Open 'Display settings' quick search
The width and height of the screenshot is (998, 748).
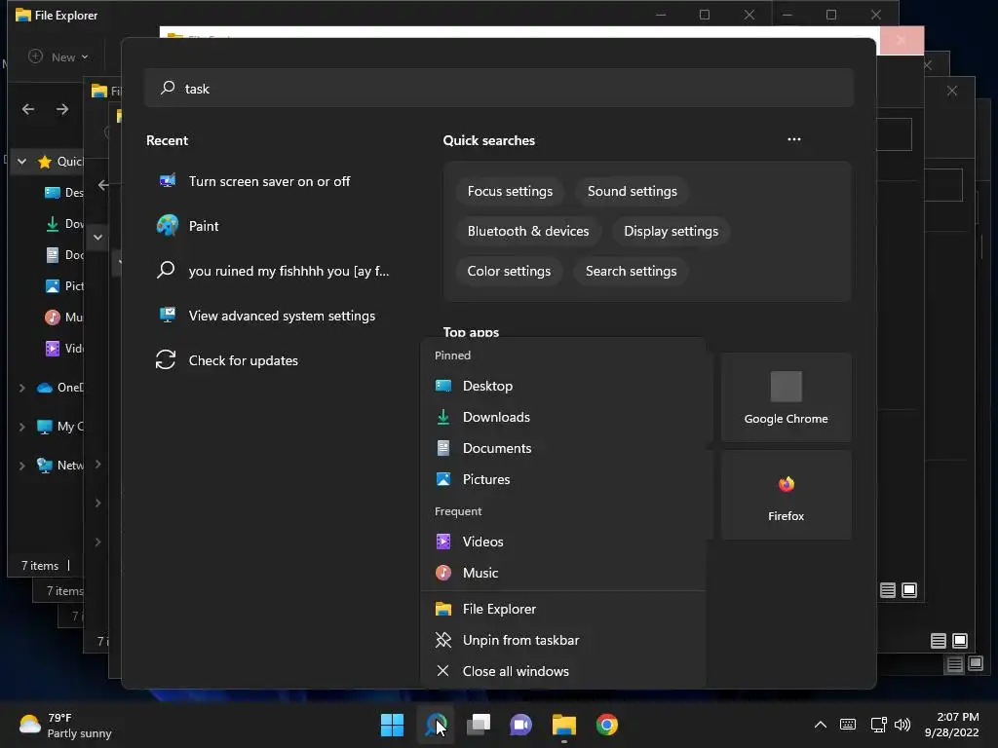pos(671,232)
